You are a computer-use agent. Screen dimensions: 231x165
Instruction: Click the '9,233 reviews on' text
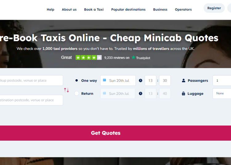(x=117, y=58)
